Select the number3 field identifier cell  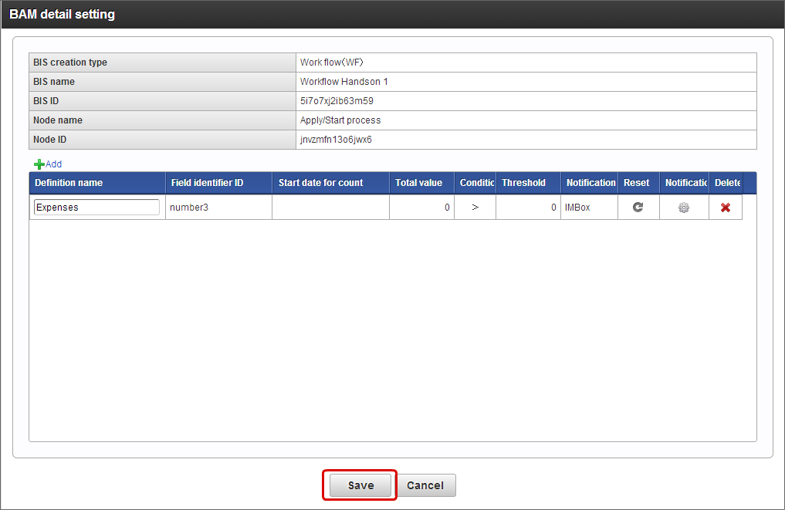(218, 208)
